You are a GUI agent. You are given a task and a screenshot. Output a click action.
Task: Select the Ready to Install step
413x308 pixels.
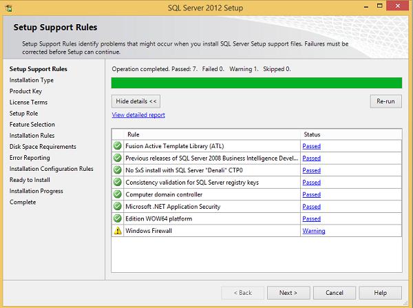[30, 180]
